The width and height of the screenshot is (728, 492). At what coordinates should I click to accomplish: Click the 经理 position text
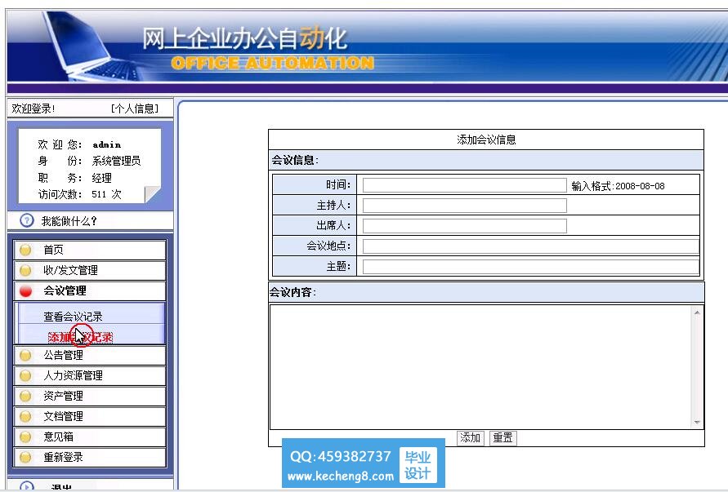pos(101,178)
